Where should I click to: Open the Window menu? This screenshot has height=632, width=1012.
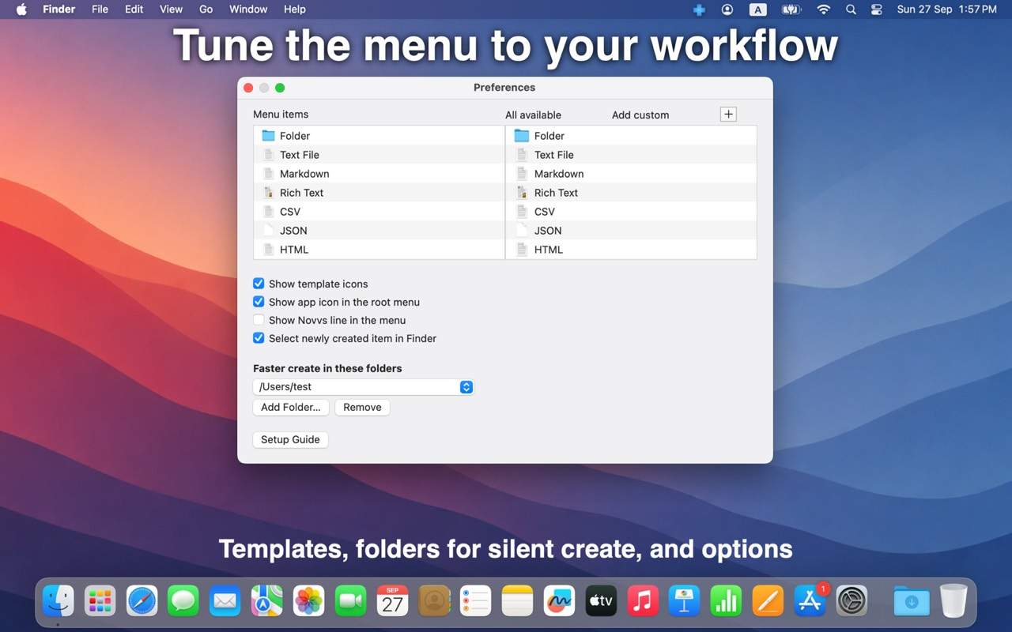tap(248, 9)
